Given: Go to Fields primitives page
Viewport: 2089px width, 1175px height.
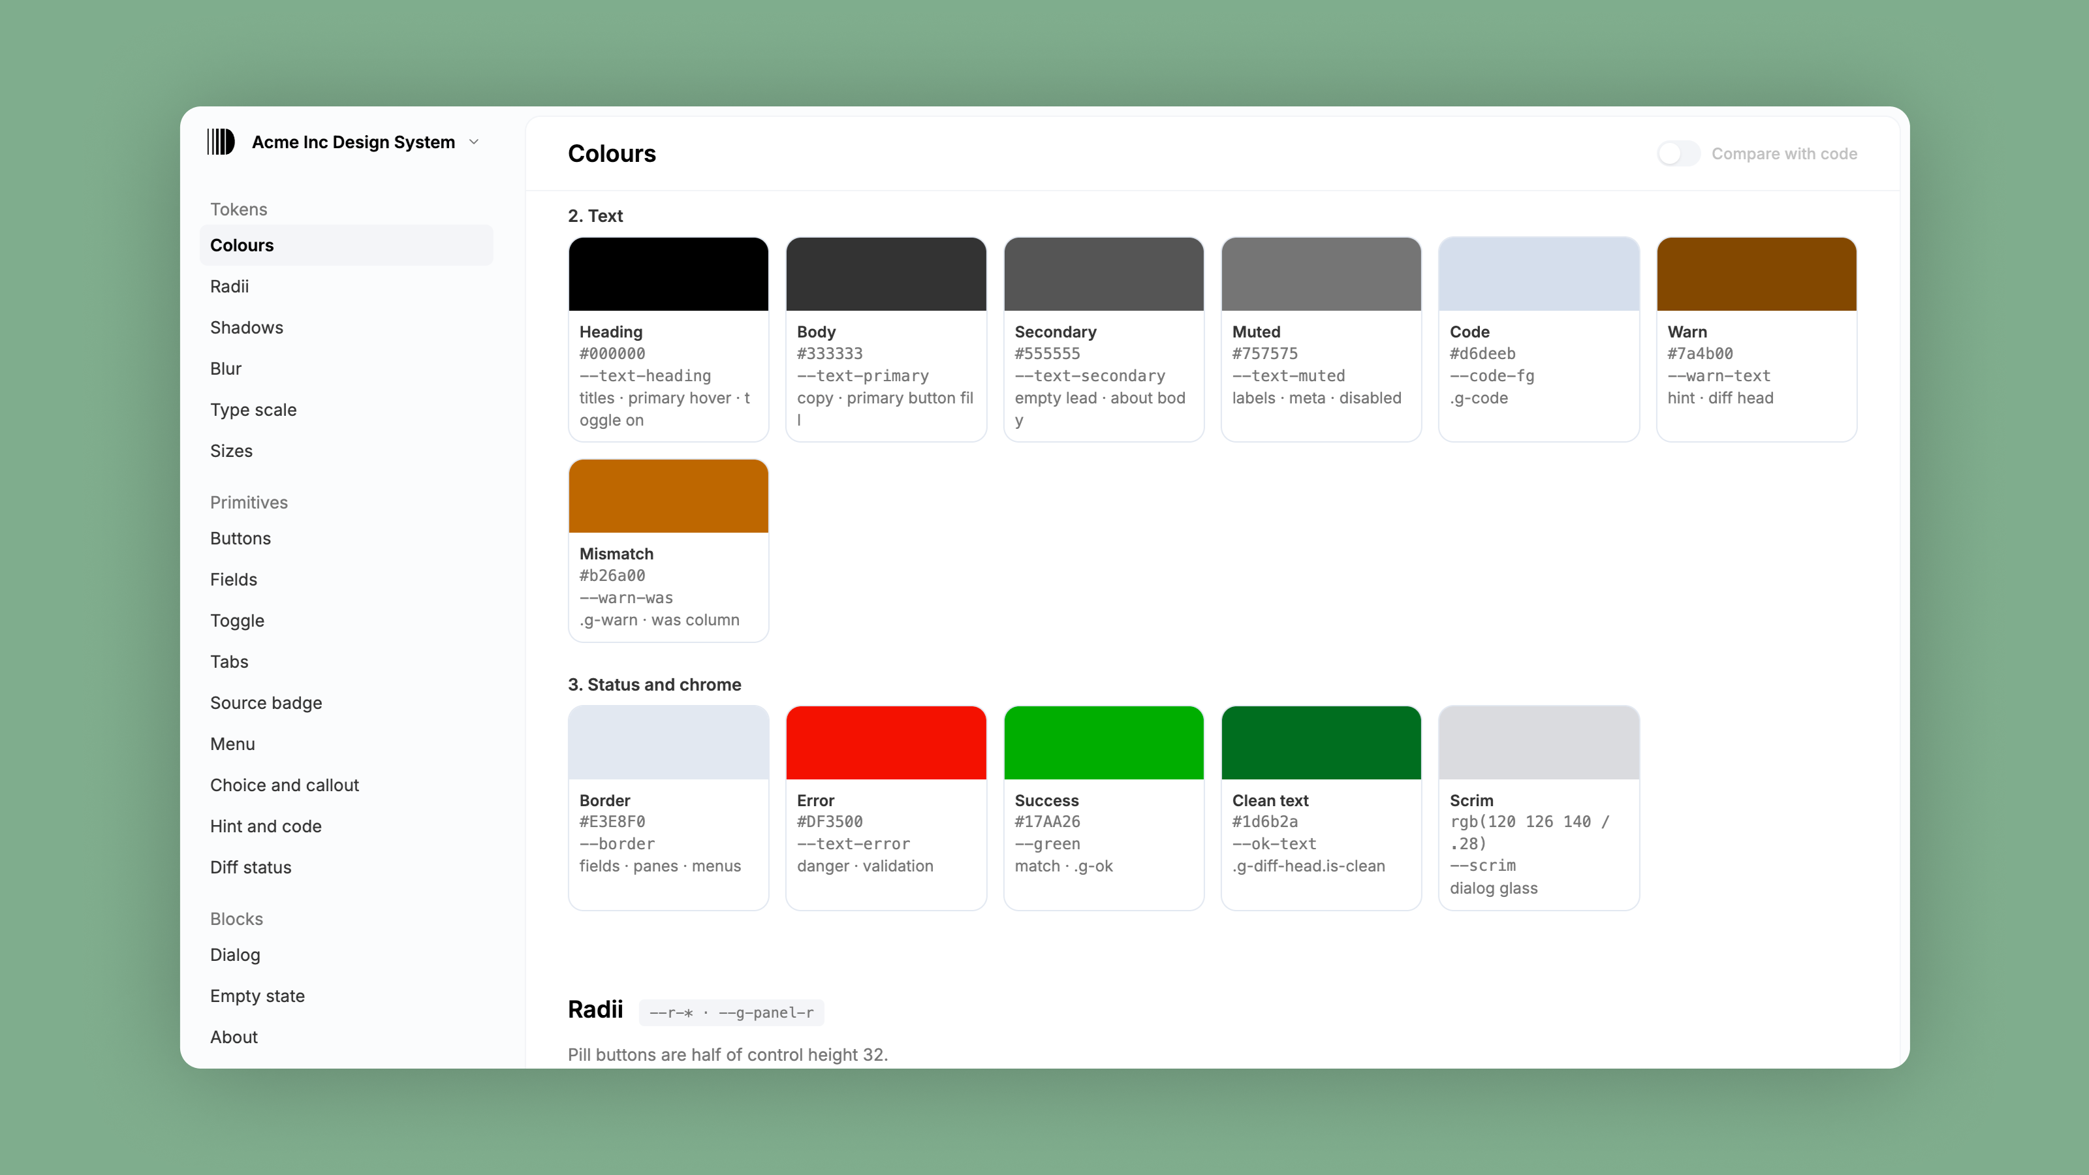Looking at the screenshot, I should click(x=346, y=579).
